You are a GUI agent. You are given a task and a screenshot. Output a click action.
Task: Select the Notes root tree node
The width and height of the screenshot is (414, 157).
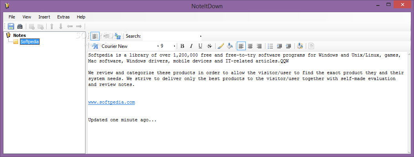pyautogui.click(x=20, y=35)
